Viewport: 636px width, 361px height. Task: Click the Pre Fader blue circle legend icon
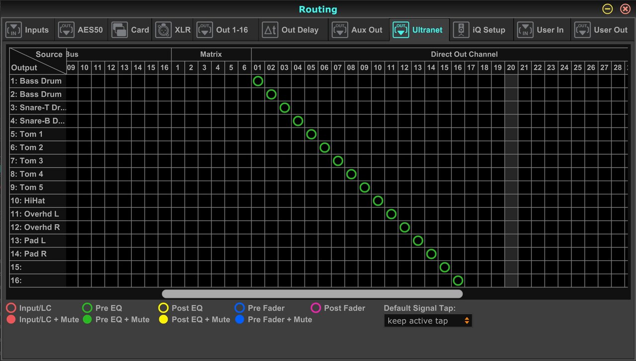pos(239,308)
